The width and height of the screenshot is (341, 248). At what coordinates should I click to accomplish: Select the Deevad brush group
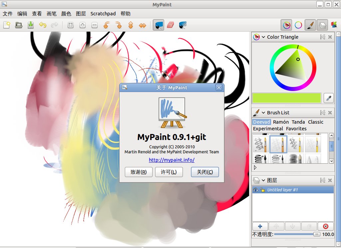pyautogui.click(x=261, y=122)
